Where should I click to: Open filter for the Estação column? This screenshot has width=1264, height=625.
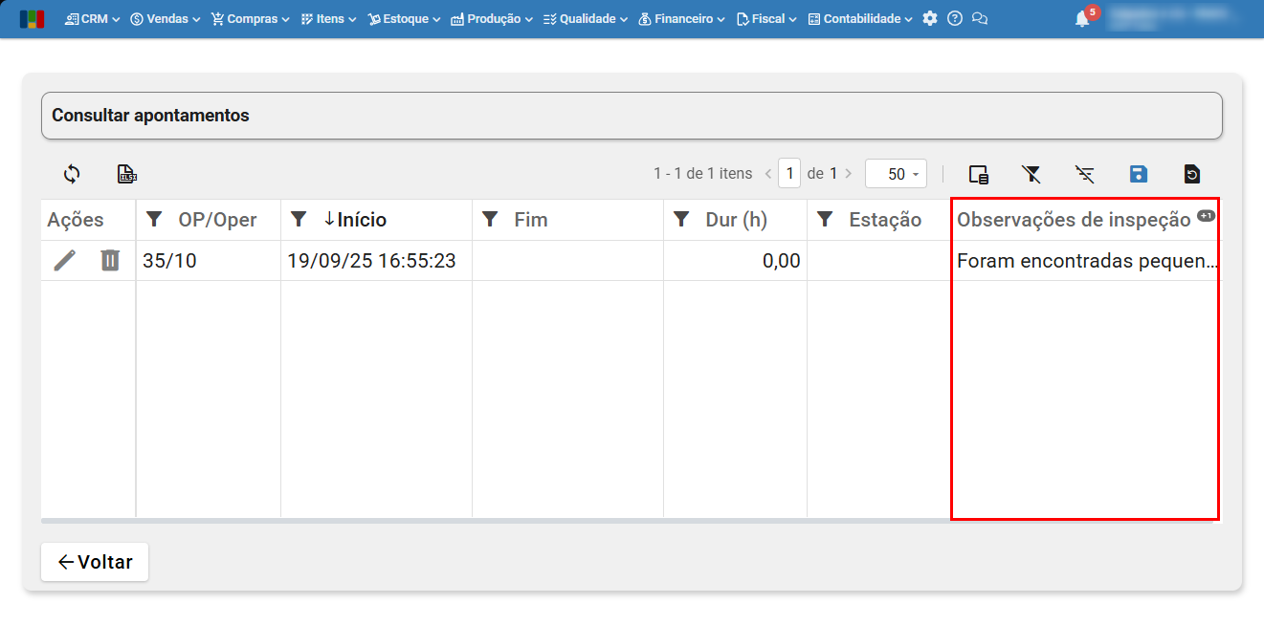pos(825,220)
